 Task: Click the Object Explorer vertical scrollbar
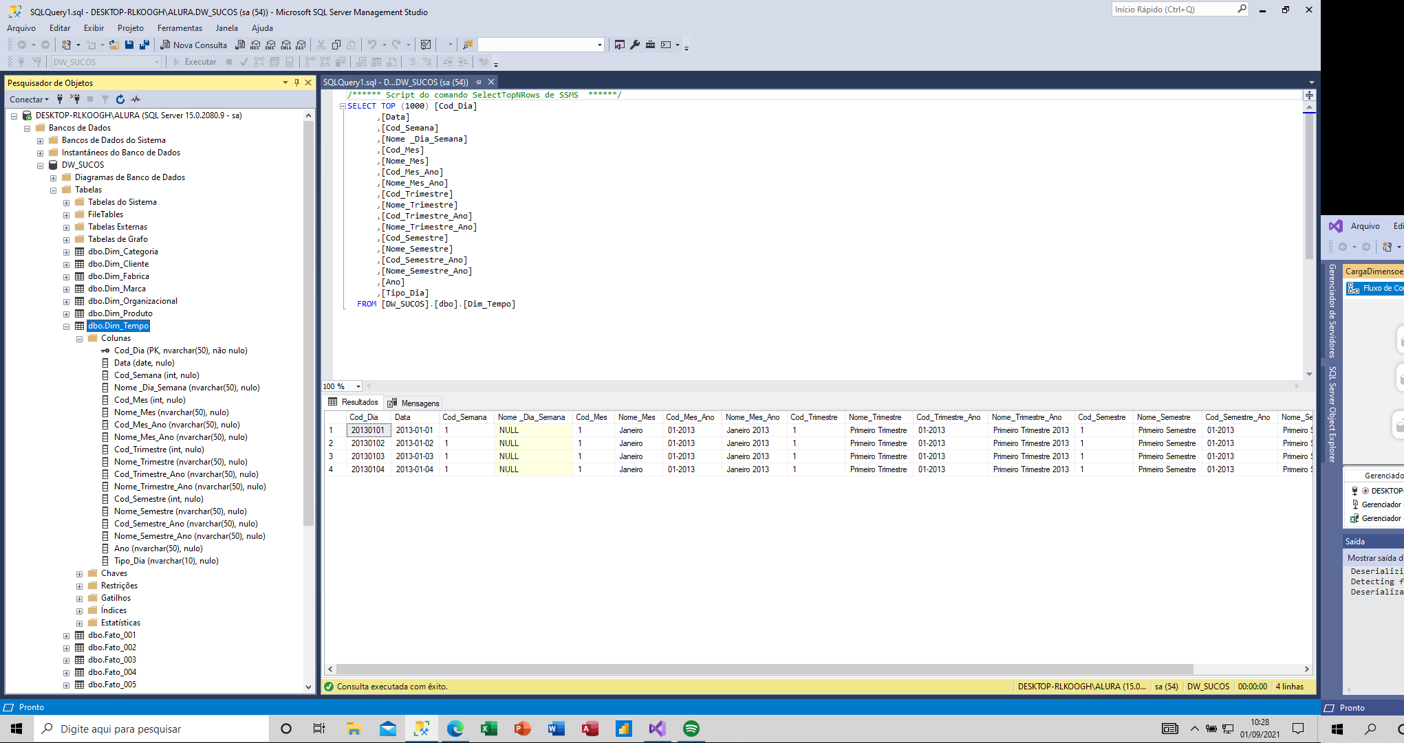coord(308,323)
